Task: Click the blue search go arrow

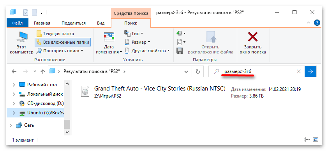Action: (x=310, y=71)
